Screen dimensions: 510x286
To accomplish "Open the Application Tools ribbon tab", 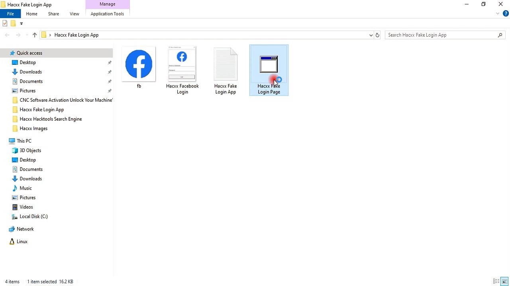I will pos(107,14).
